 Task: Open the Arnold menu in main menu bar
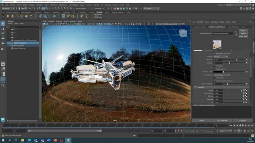122,5
